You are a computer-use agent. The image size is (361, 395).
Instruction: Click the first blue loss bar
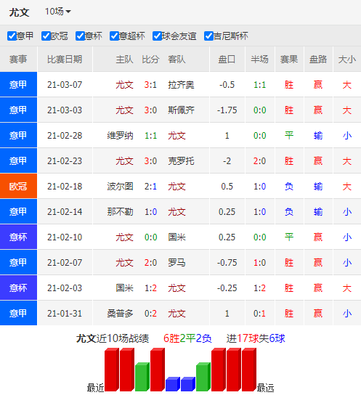(173, 384)
